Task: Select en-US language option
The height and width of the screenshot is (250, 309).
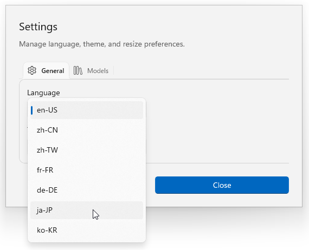Action: point(87,110)
